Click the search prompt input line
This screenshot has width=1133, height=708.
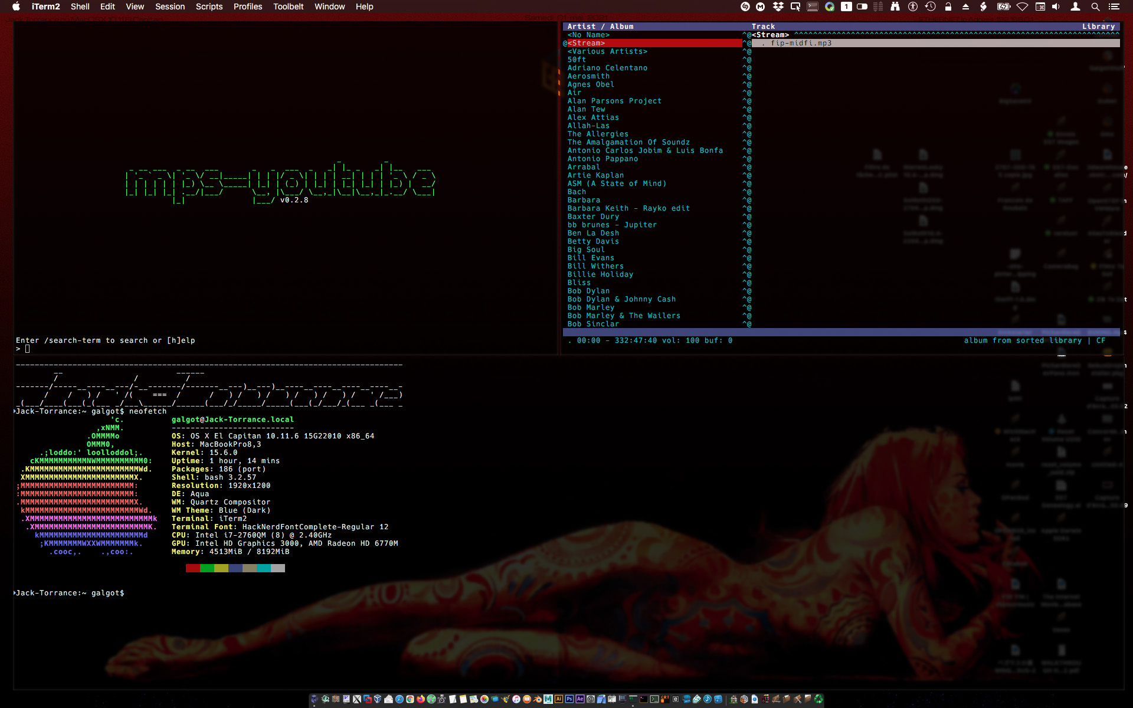28,349
